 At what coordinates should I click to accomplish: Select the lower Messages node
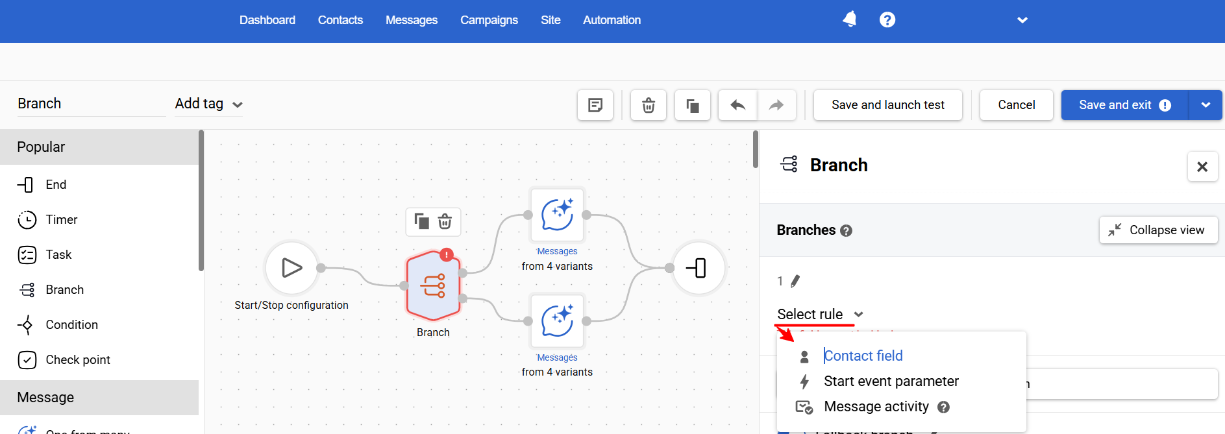[557, 321]
